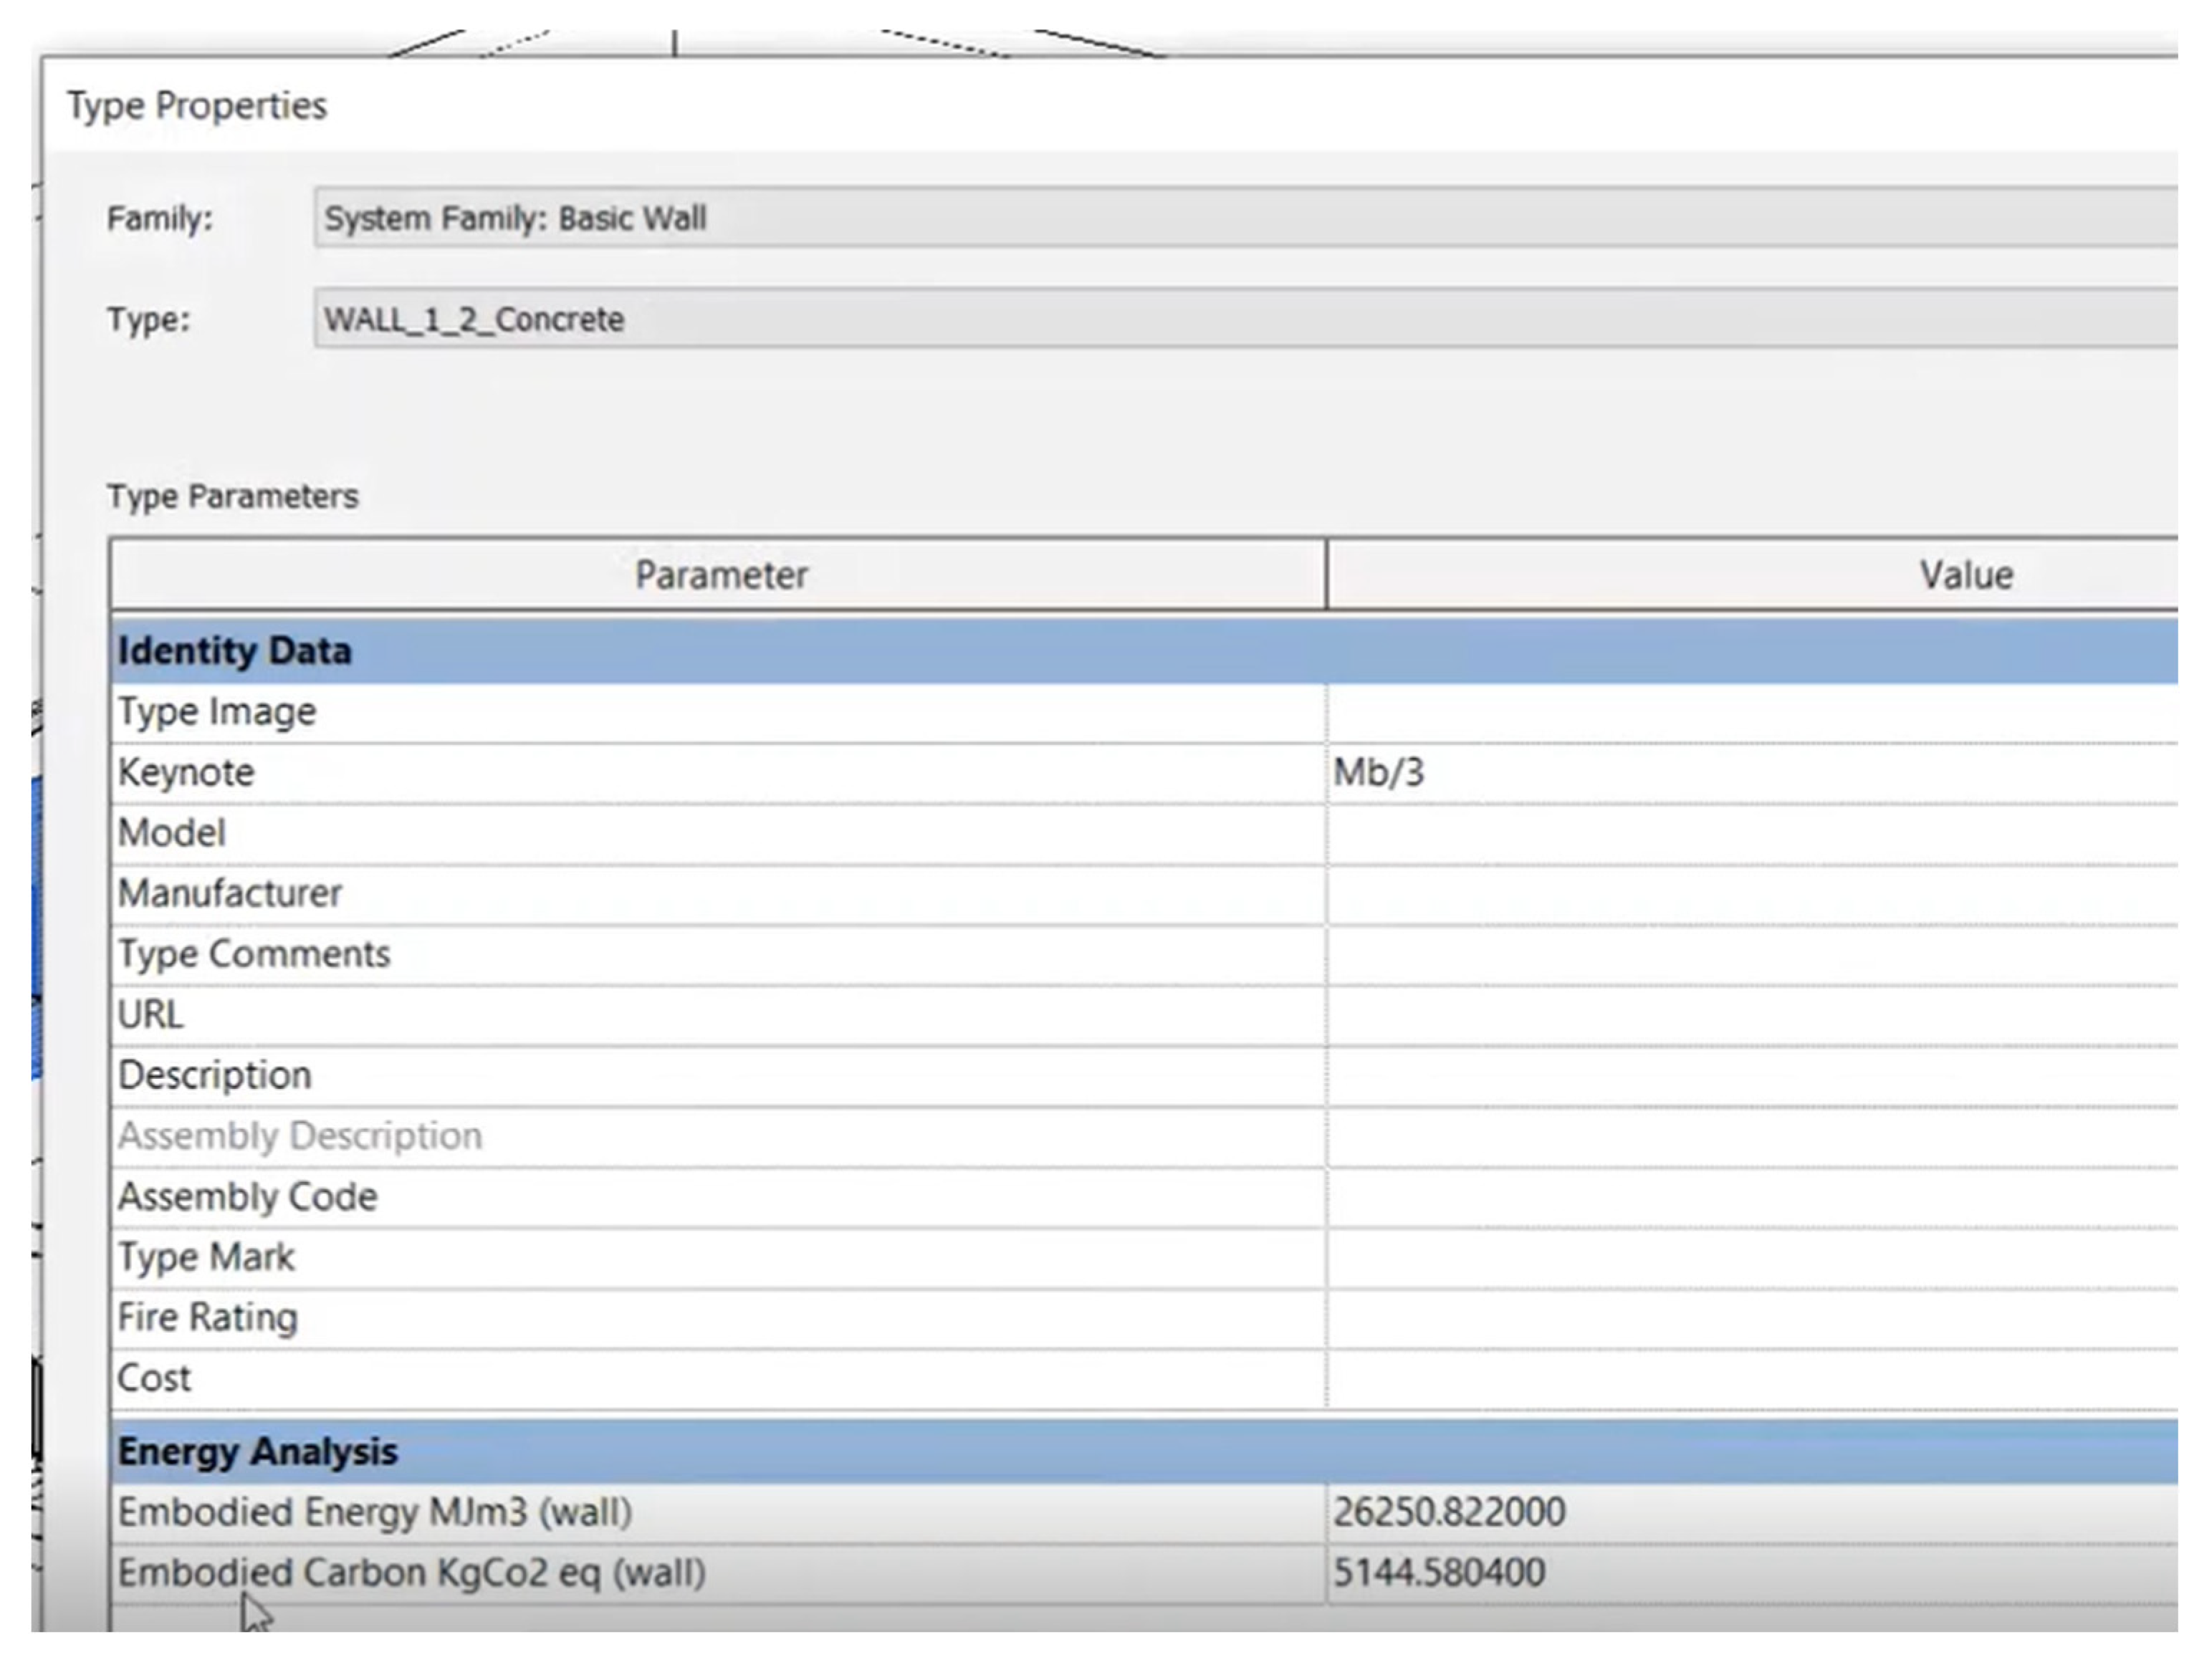Click the Type Comments value field

click(1750, 954)
